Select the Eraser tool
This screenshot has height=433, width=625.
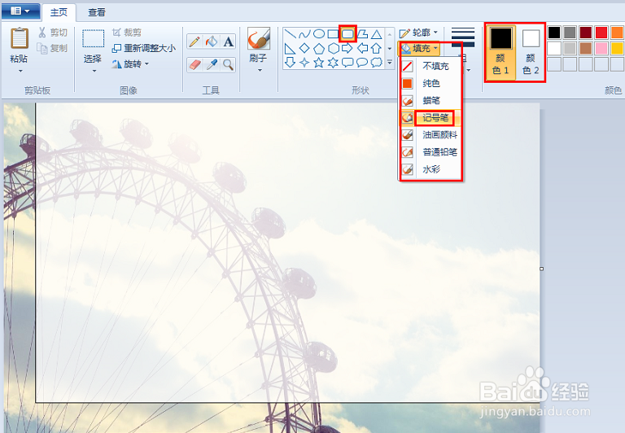pyautogui.click(x=194, y=64)
